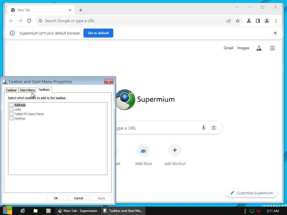The width and height of the screenshot is (287, 215).
Task: Select Taskbar and Start Menu taskbar item
Action: (123, 211)
